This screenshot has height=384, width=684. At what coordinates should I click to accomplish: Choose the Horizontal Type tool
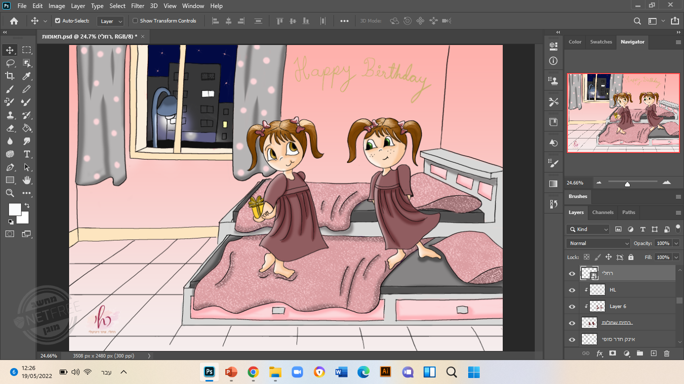(27, 154)
